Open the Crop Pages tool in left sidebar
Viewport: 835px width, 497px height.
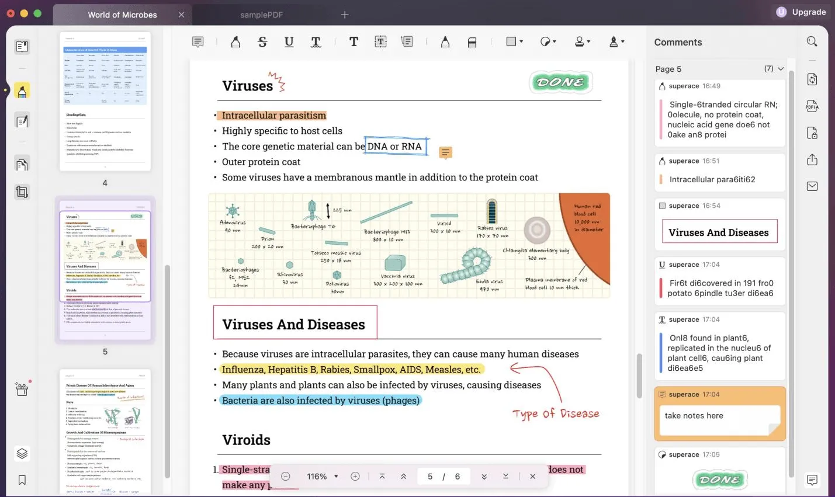[x=22, y=192]
